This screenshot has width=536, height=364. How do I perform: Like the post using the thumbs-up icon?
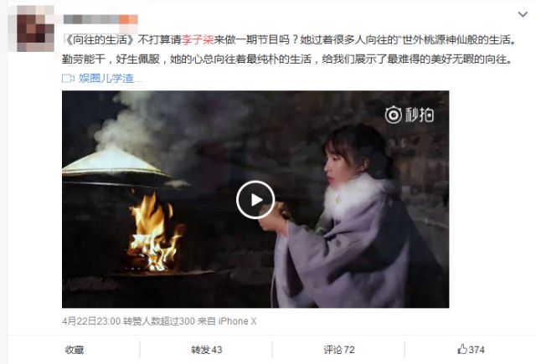click(x=462, y=349)
